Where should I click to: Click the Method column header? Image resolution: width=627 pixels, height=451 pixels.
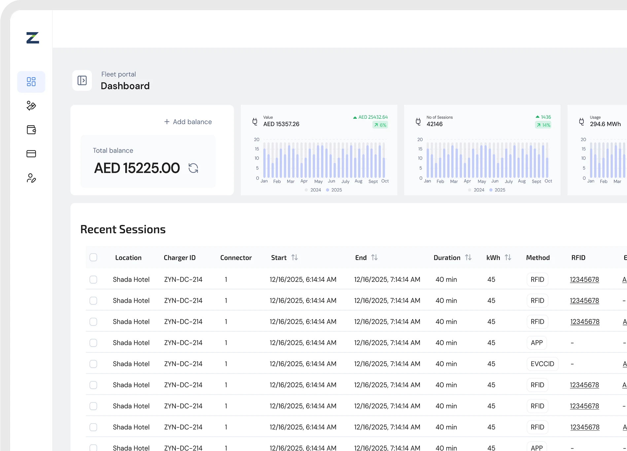click(x=538, y=258)
